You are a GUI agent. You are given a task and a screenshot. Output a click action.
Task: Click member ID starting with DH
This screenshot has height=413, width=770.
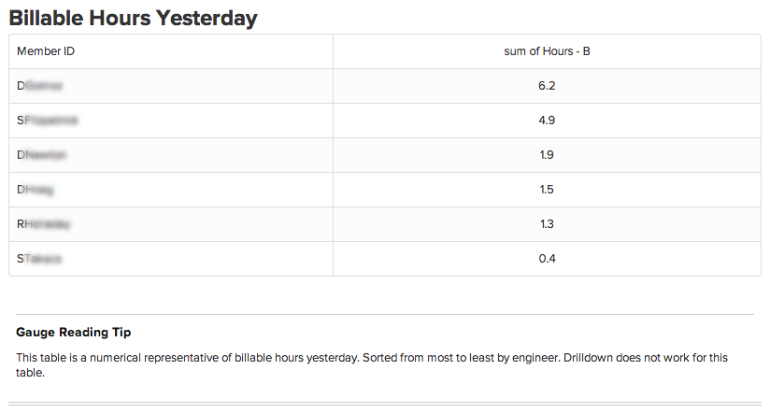(35, 190)
